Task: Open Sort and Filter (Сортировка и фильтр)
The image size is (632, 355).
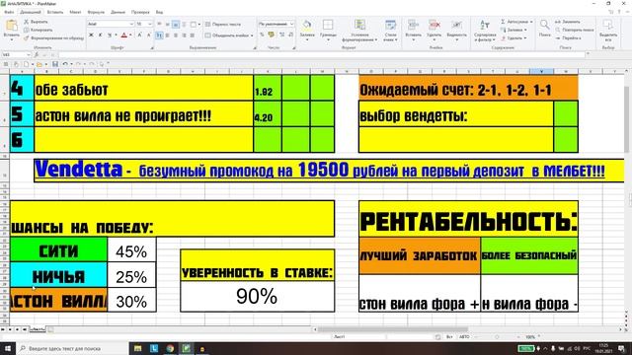Action: [x=485, y=31]
